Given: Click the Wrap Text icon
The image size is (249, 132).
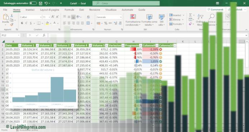Looking at the screenshot, I should point(88,17).
